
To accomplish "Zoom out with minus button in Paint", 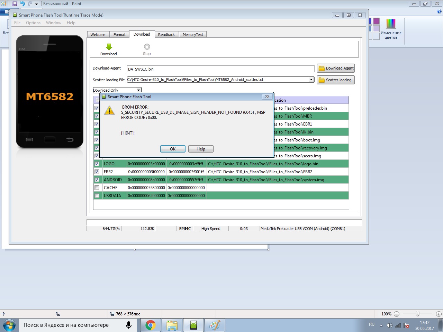I will point(397,314).
